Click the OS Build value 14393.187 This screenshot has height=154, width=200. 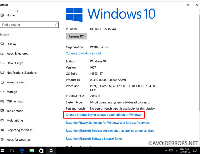(x=96, y=74)
